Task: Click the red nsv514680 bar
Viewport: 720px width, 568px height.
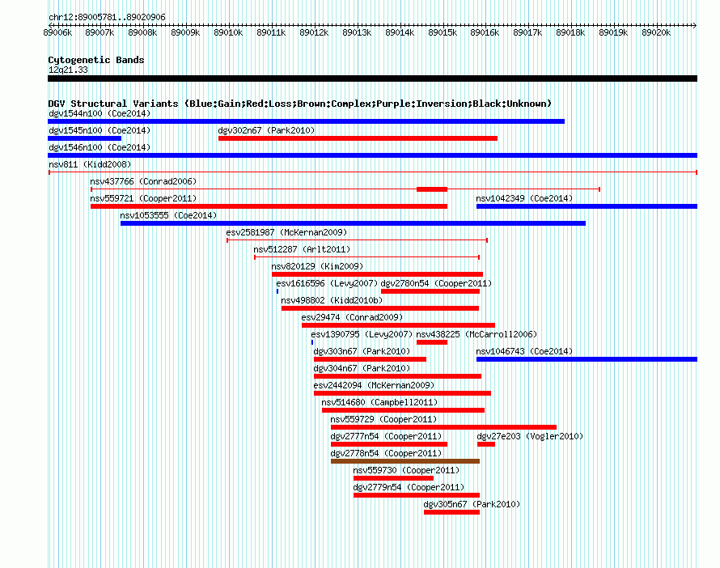Action: coord(403,410)
